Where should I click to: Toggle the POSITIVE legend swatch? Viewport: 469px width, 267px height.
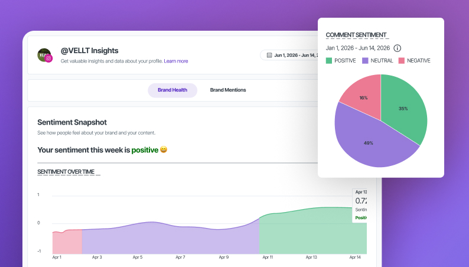[329, 61]
